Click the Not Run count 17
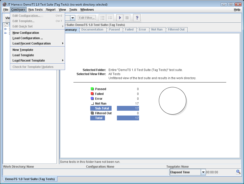Viewport: 244px width, 184px height. [137, 103]
